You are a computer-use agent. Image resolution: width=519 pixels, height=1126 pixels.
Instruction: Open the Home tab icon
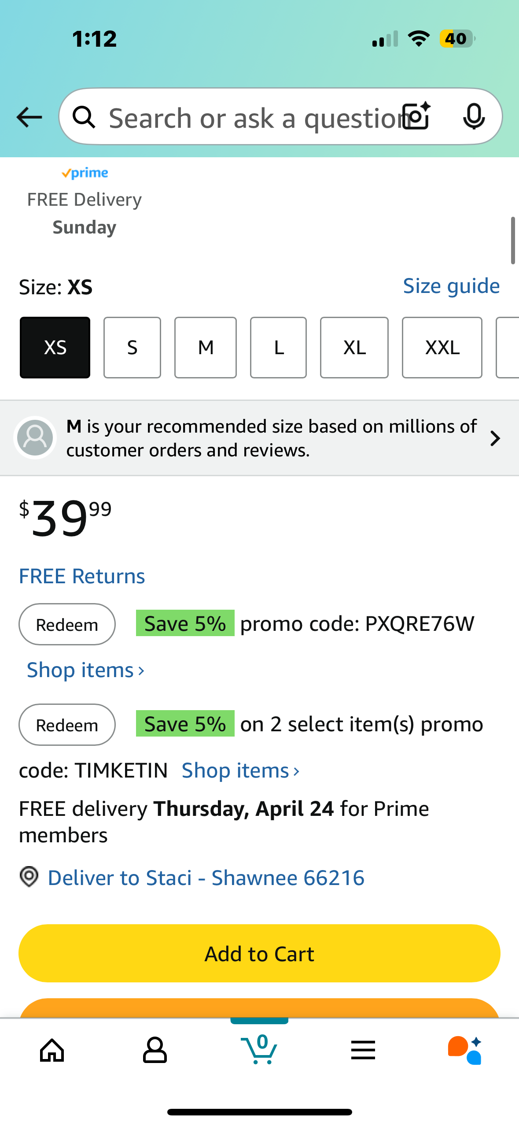click(52, 1050)
